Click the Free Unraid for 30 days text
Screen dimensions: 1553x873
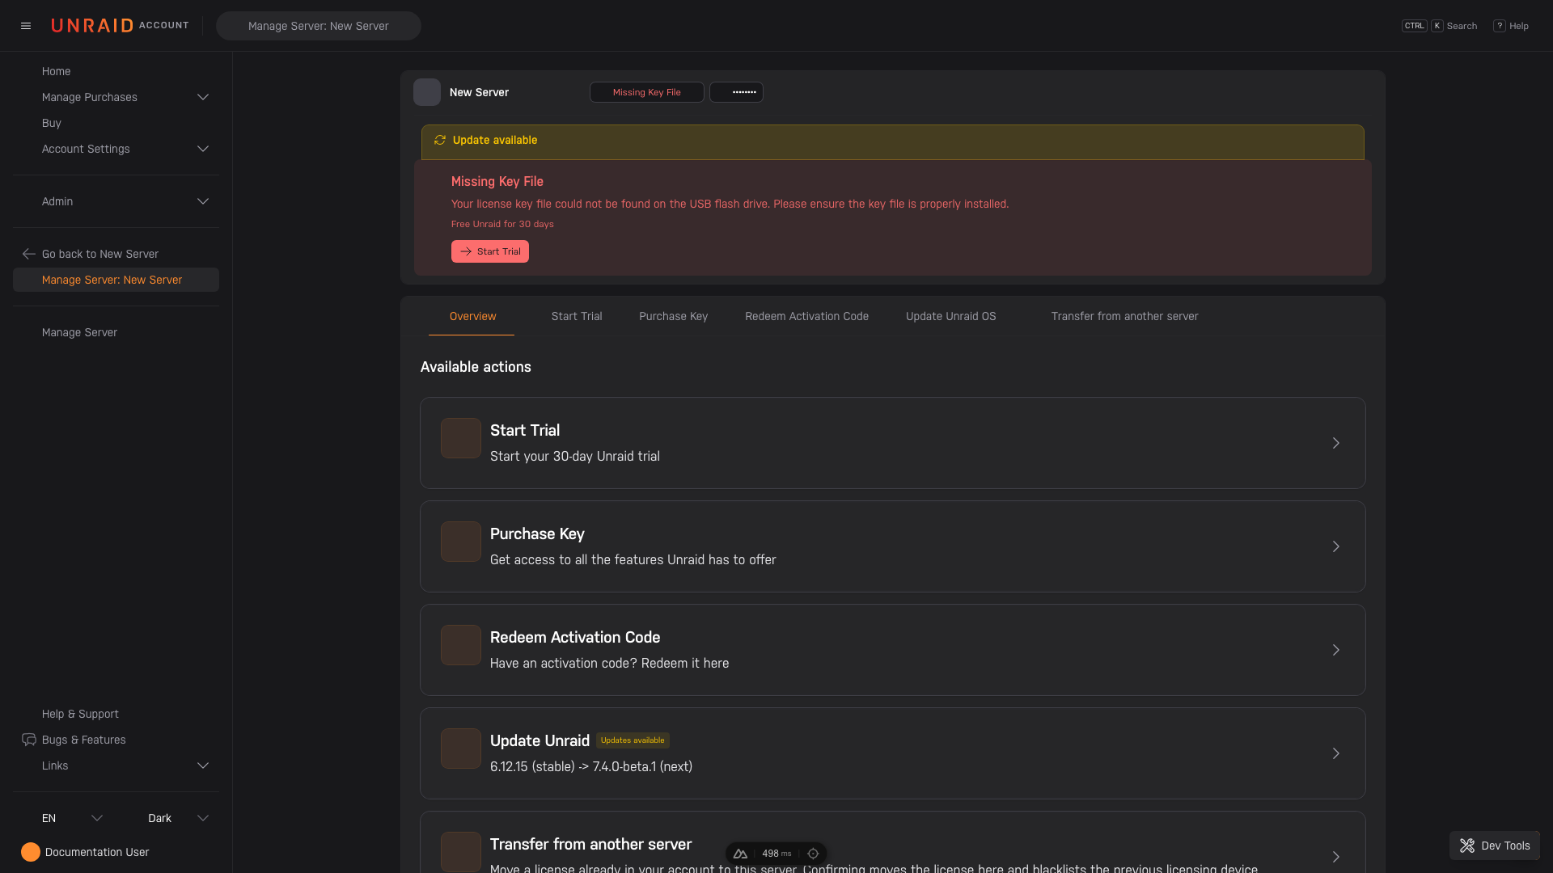502,224
